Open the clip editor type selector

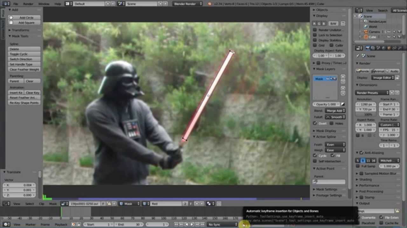point(6,204)
